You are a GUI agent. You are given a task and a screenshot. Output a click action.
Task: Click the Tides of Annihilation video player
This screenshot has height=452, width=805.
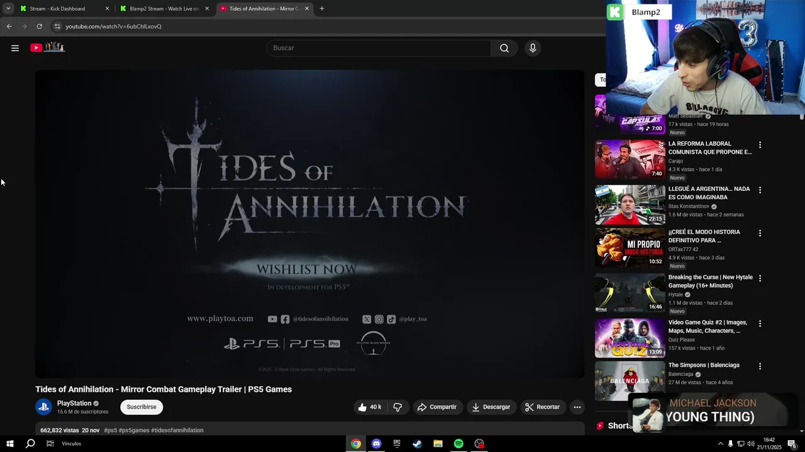click(x=309, y=224)
